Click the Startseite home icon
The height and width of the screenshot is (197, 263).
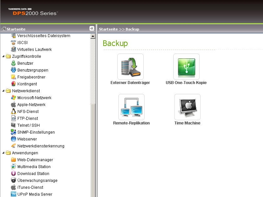[x=4, y=29]
